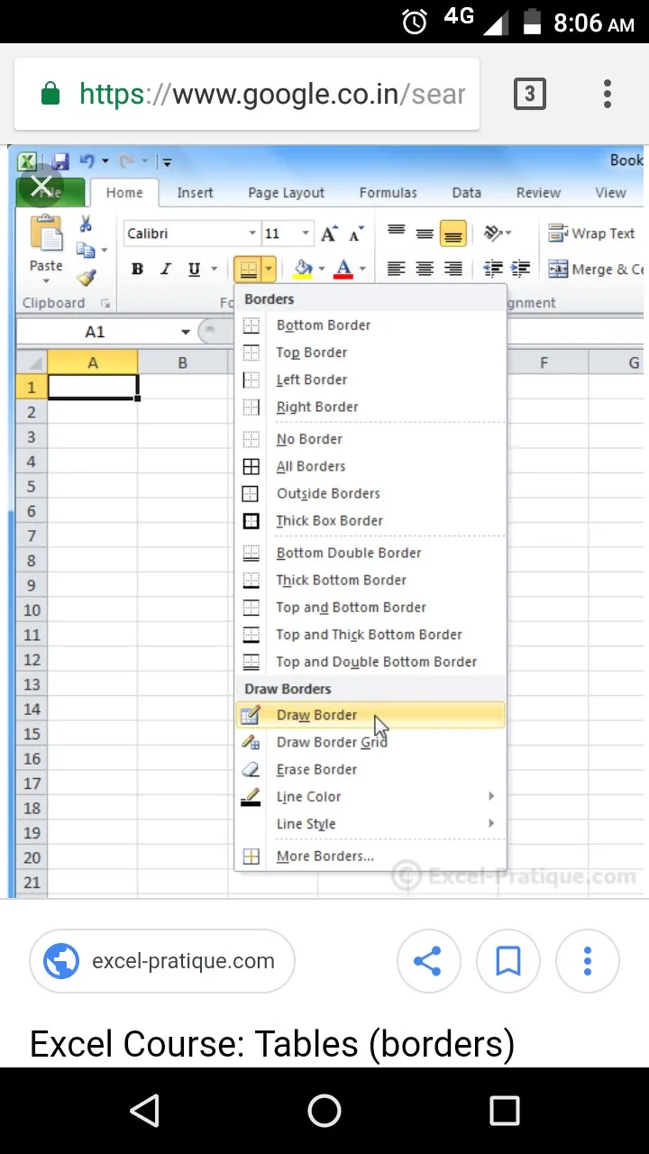Open the Borders dropdown arrow
Viewport: 649px width, 1154px height.
point(269,269)
